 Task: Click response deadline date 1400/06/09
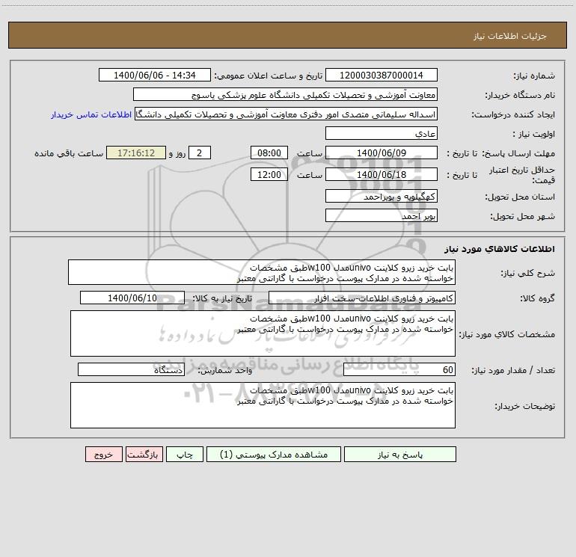(382, 153)
